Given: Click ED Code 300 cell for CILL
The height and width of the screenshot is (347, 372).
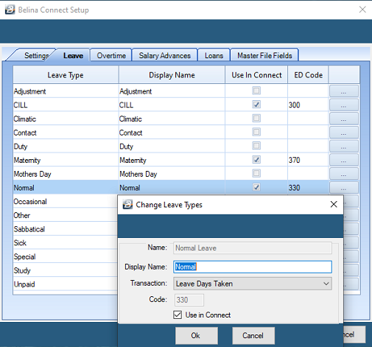Looking at the screenshot, I should (x=308, y=105).
